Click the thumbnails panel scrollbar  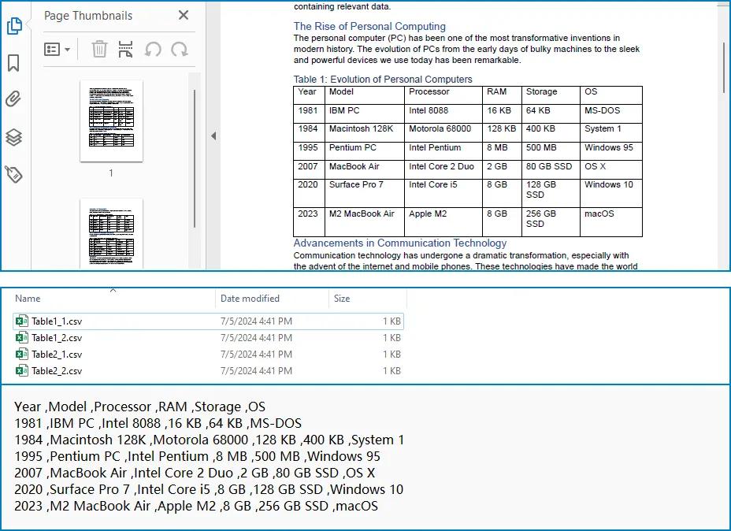195,158
